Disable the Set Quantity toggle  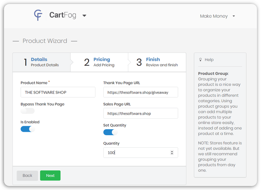coord(110,132)
